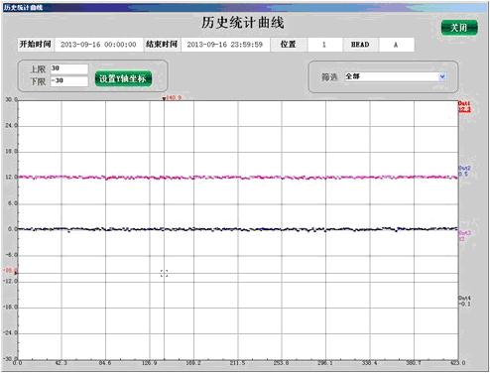
Task: Click the red horizontal cursor marker on Y axis
Action: [16, 273]
